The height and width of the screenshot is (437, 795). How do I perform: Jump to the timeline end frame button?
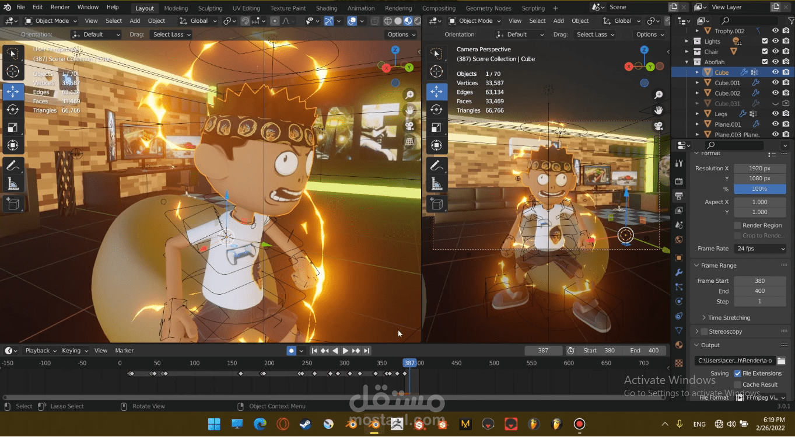click(366, 351)
